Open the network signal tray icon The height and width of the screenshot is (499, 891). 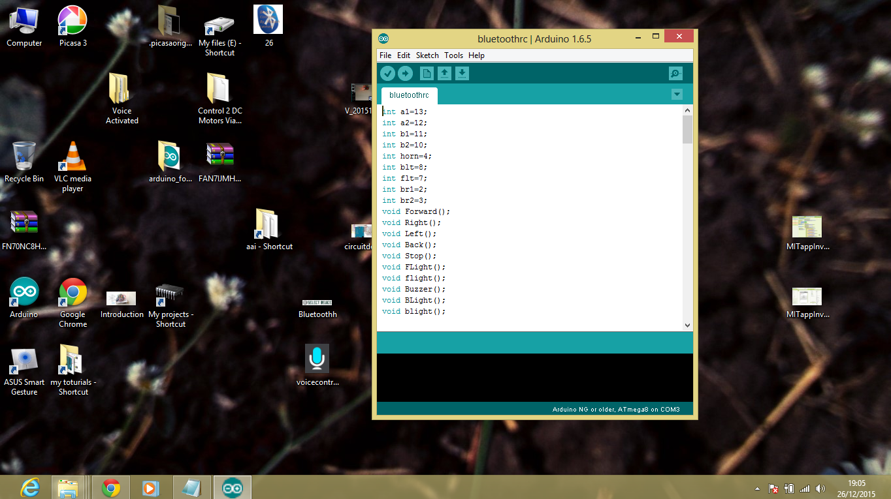tap(805, 489)
